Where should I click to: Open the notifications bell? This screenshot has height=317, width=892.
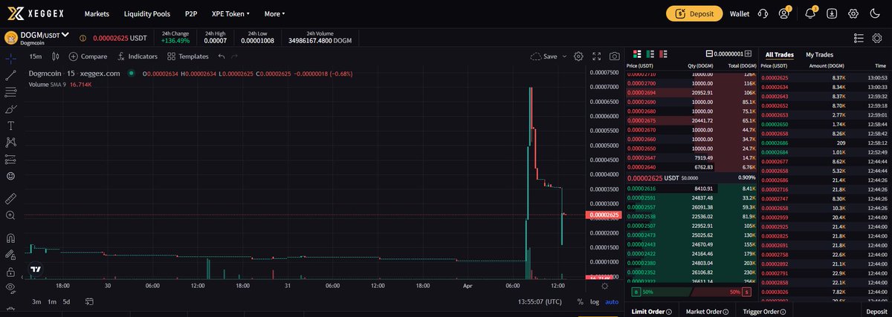coord(810,13)
